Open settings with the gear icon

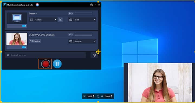coord(95,55)
